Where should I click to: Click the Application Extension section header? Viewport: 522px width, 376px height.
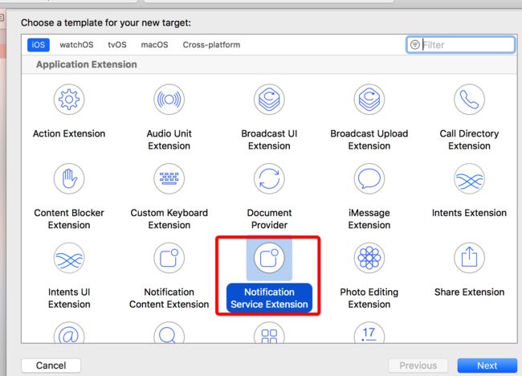87,64
